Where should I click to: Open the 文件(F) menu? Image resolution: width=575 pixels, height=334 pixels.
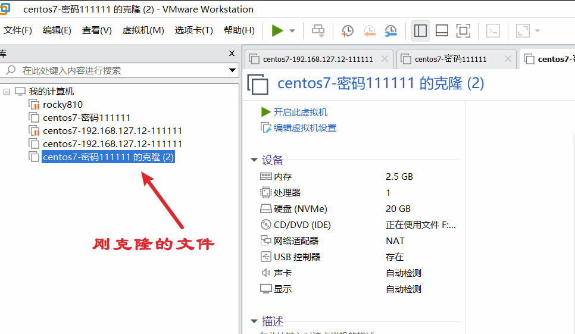coord(18,30)
